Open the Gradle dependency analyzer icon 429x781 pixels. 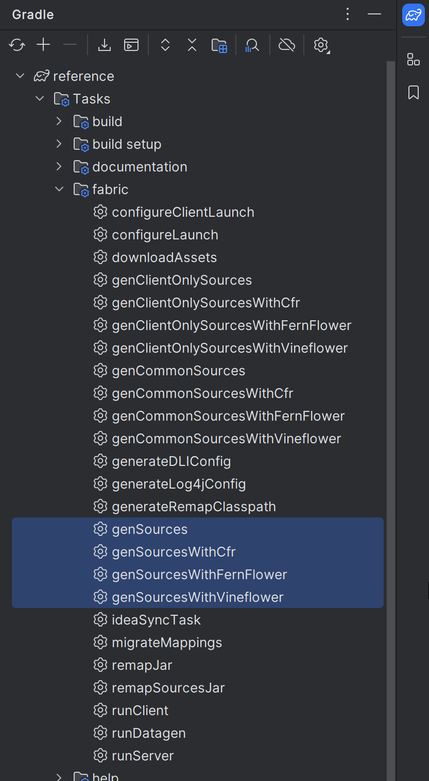(252, 45)
